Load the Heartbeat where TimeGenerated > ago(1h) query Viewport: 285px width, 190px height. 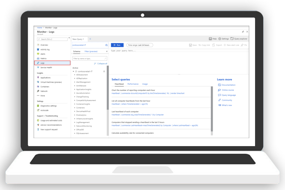coord(130,104)
